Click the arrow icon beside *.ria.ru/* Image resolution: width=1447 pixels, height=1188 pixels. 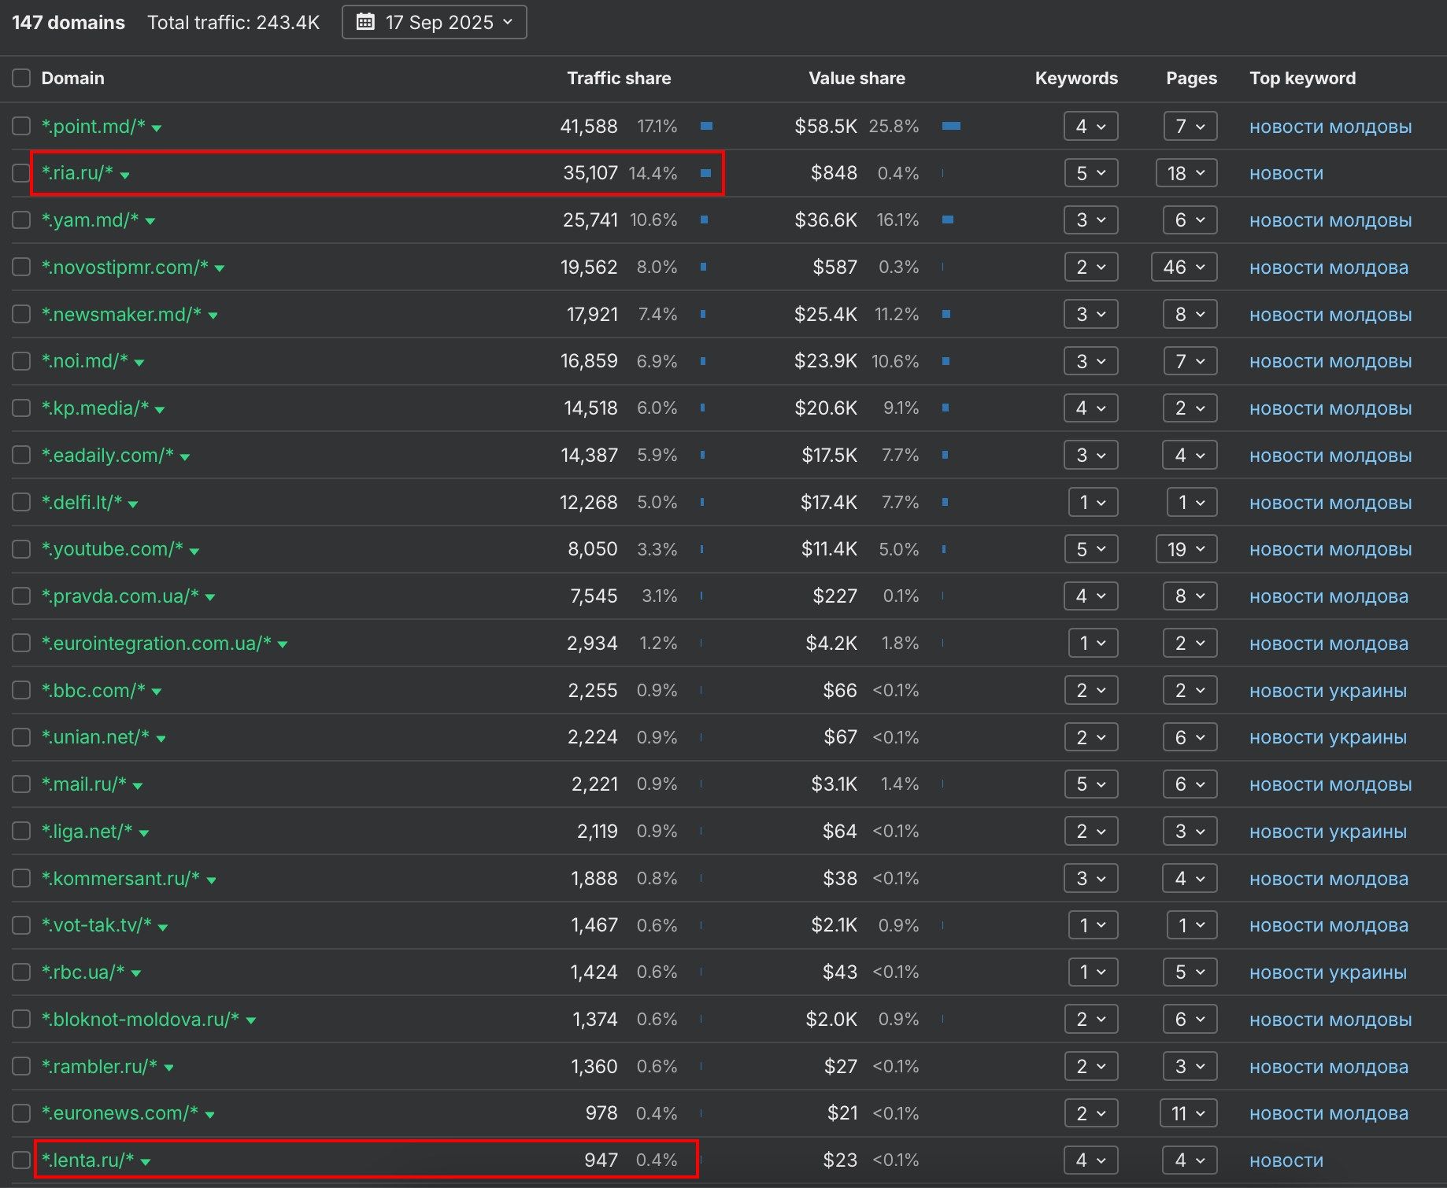point(124,175)
